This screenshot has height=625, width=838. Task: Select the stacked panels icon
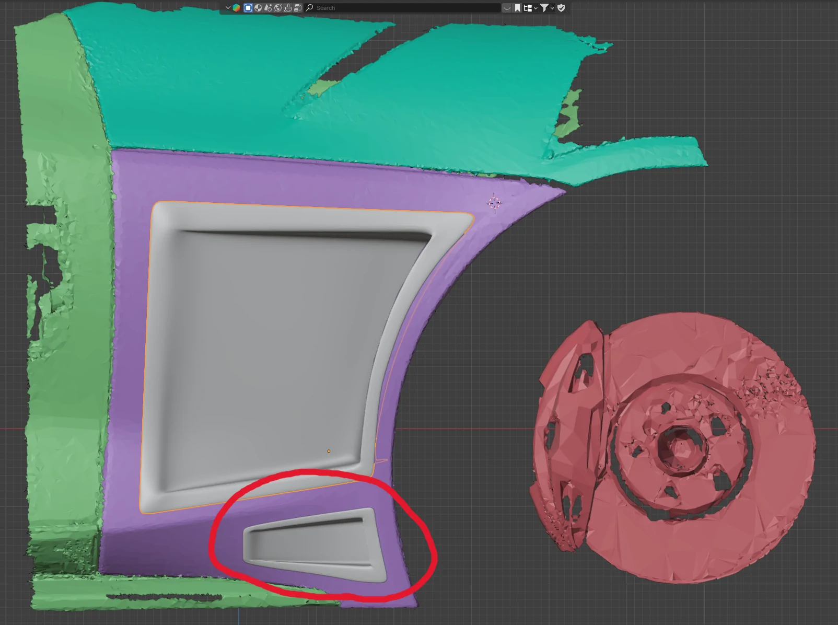(298, 8)
